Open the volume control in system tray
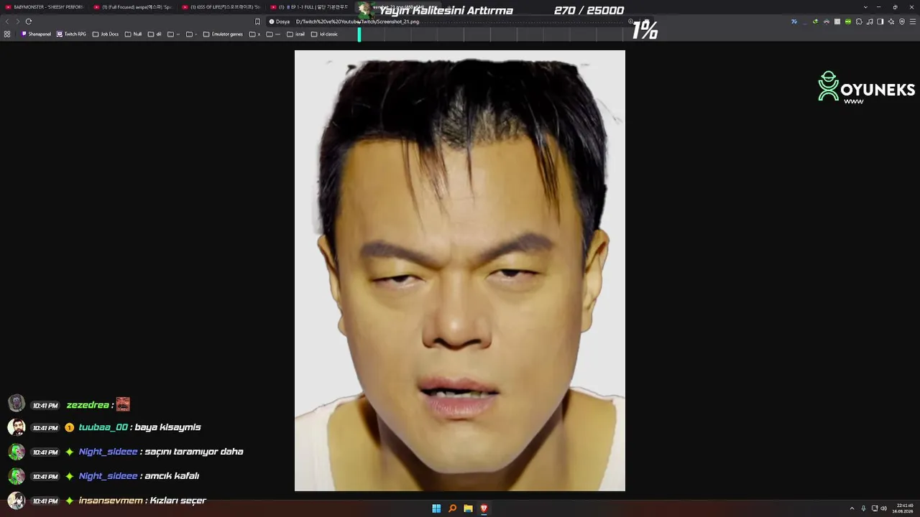Screen dimensions: 920x517 coord(883,508)
